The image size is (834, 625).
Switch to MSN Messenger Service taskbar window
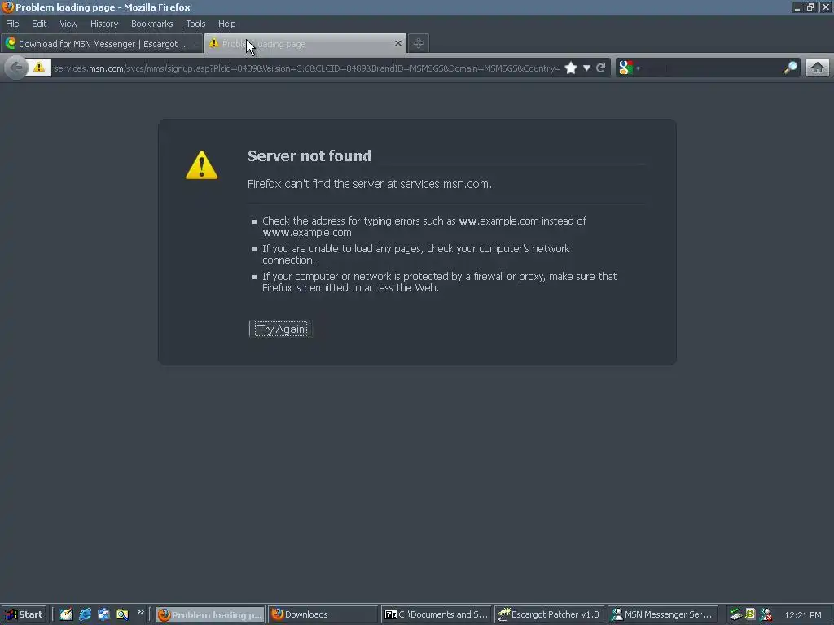662,615
